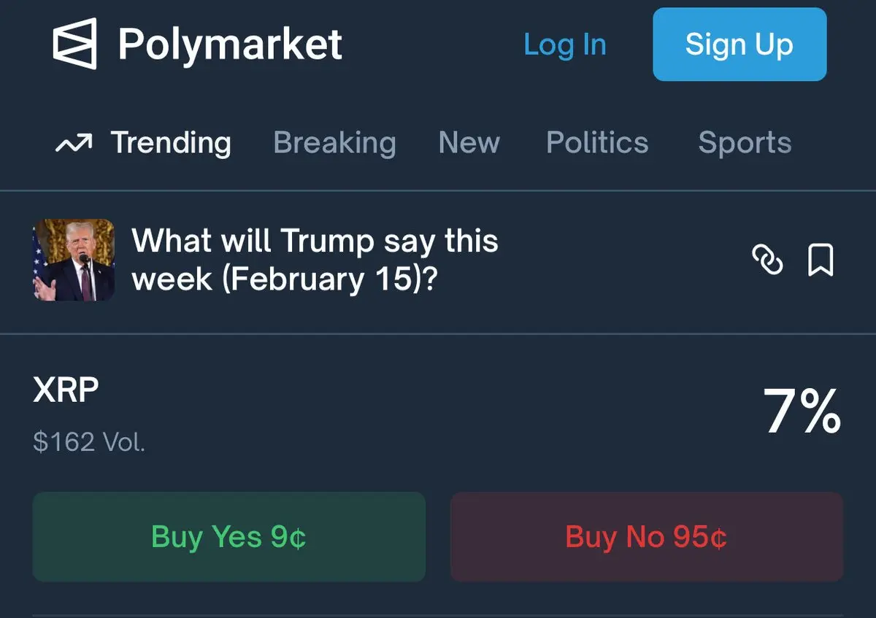Click the '(February 15)' date in the title
Image resolution: width=876 pixels, height=618 pixels.
(328, 279)
